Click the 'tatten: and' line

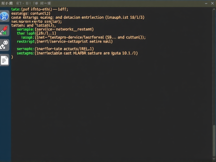pos(22,25)
